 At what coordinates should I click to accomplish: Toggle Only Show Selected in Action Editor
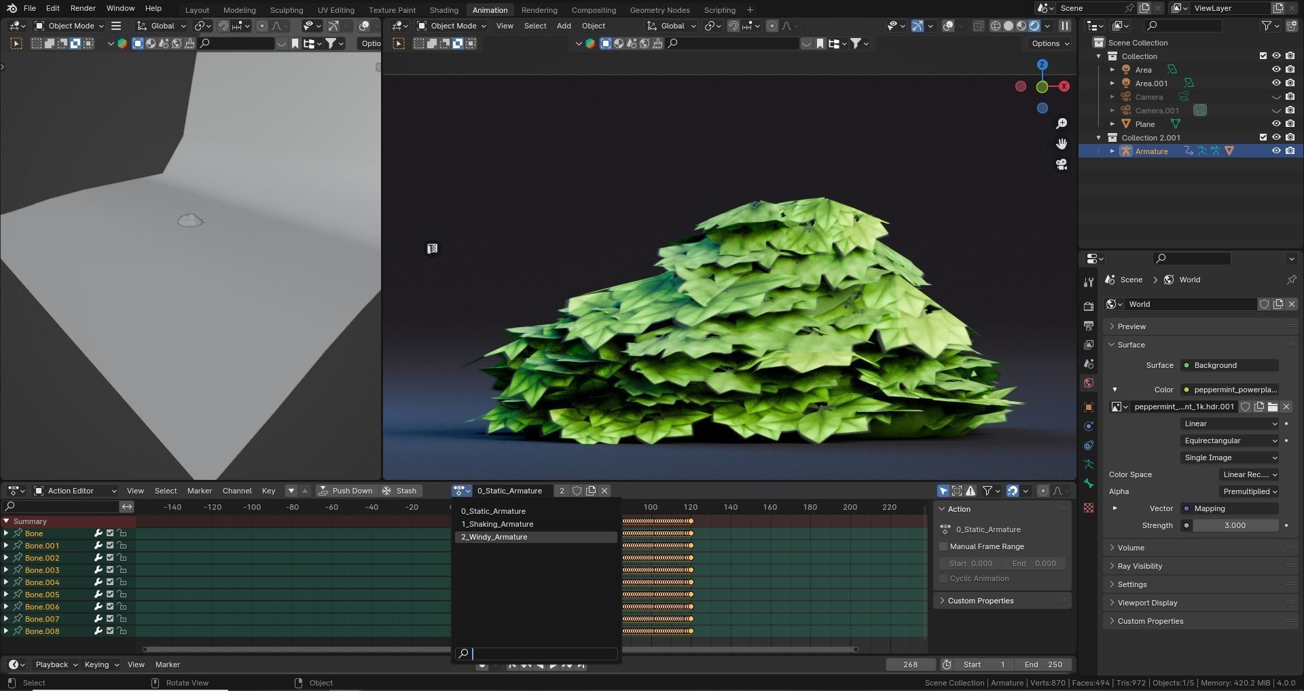(943, 491)
